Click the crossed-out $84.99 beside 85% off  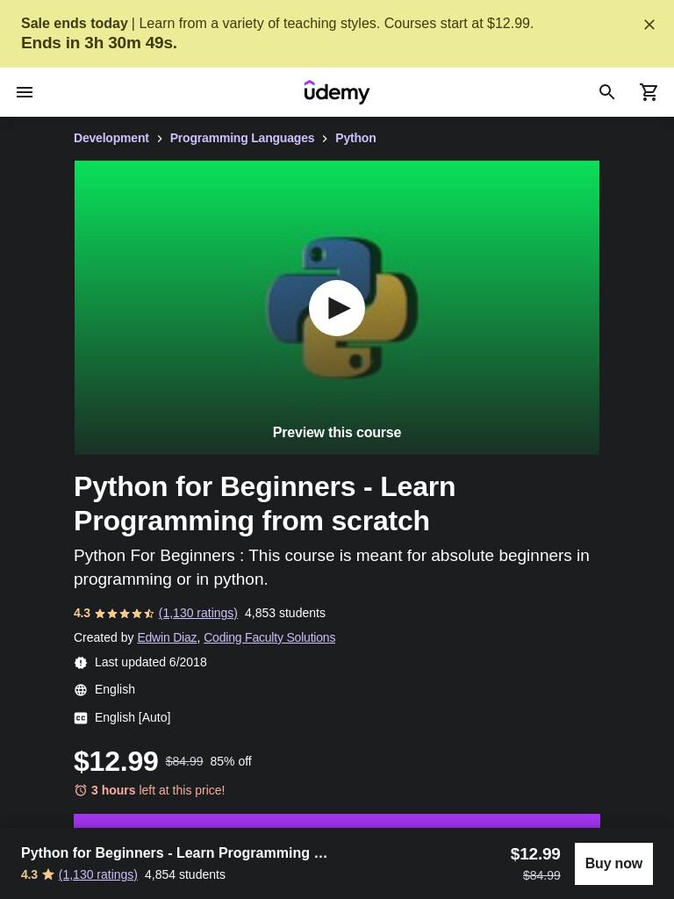pyautogui.click(x=184, y=761)
